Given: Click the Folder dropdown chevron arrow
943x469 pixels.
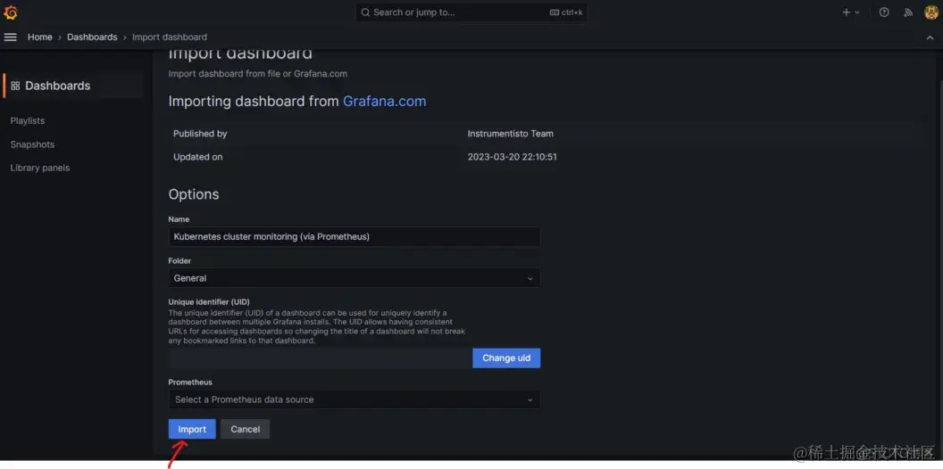Looking at the screenshot, I should (x=530, y=279).
